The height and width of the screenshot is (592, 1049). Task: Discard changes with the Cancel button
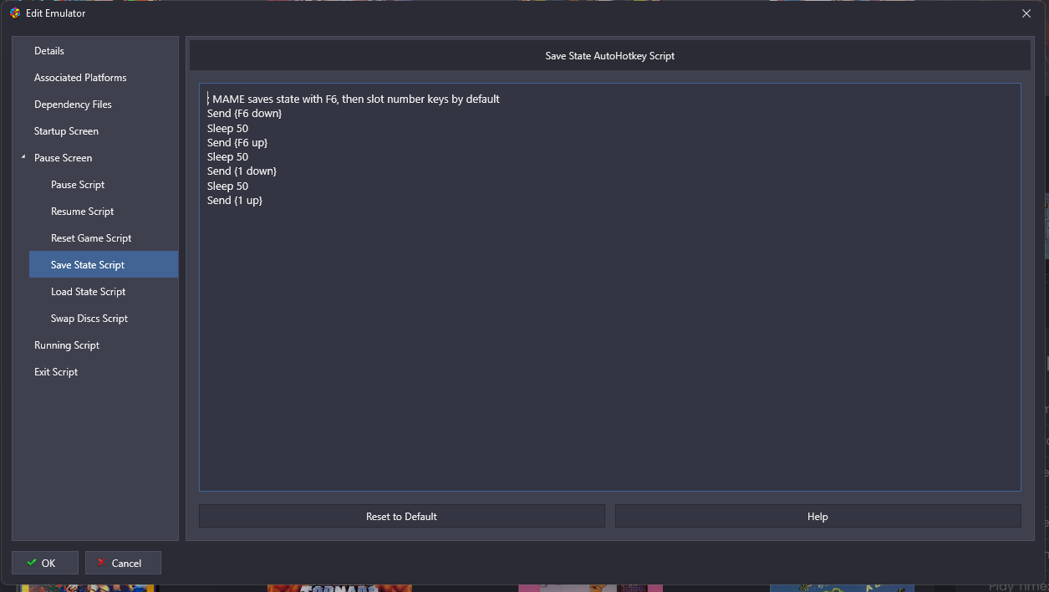click(123, 563)
